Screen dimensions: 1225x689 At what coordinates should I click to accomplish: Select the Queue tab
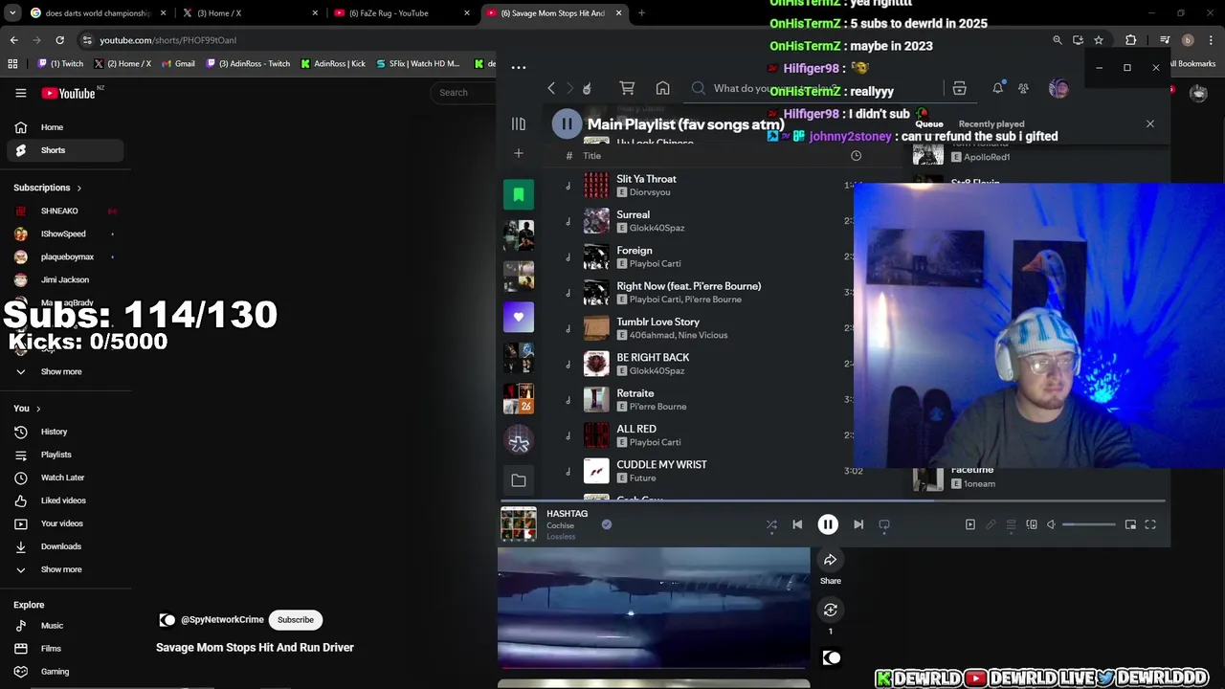coord(929,123)
